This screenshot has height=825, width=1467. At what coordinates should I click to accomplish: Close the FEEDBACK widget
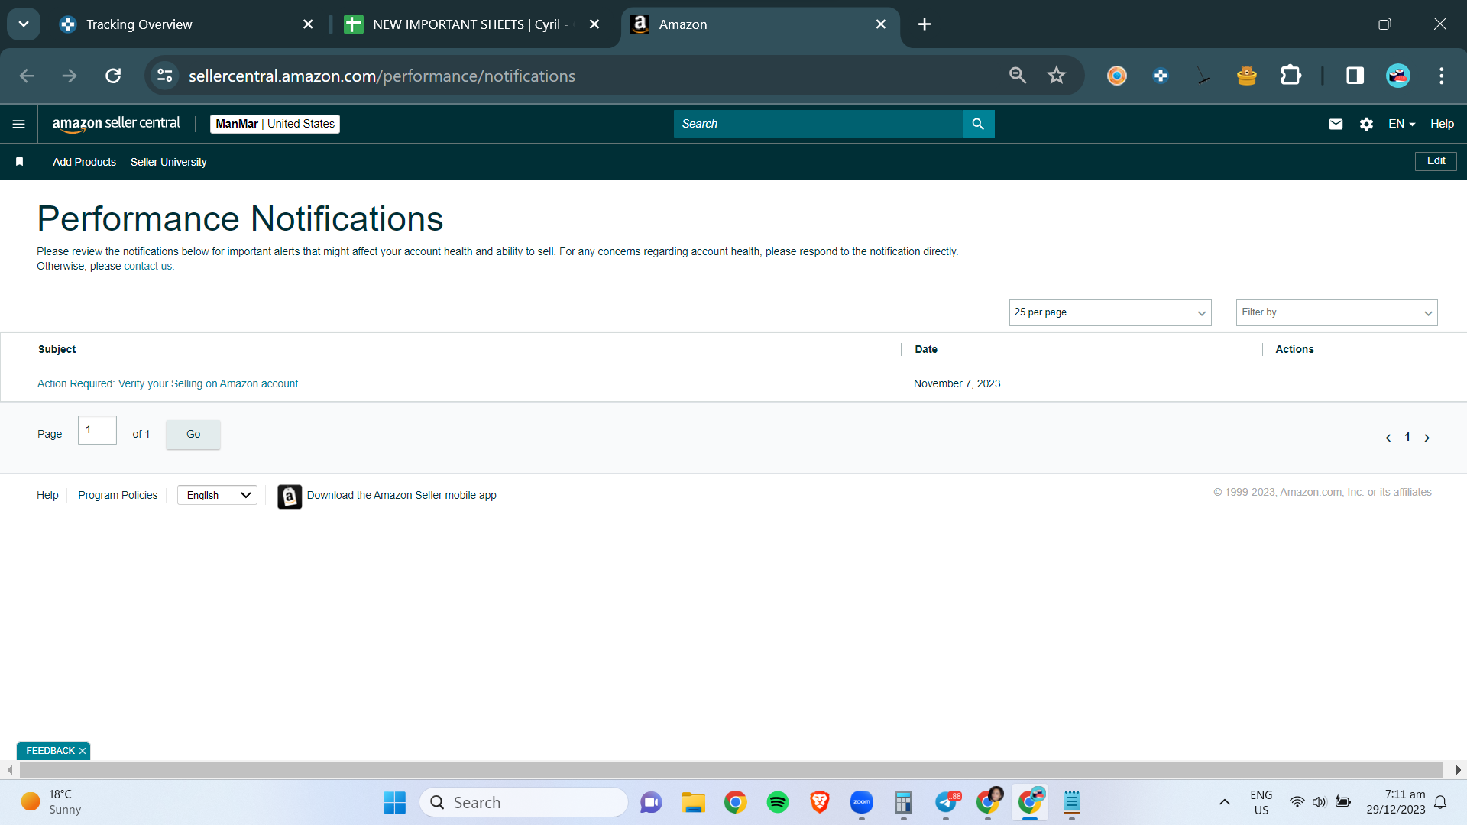[83, 751]
